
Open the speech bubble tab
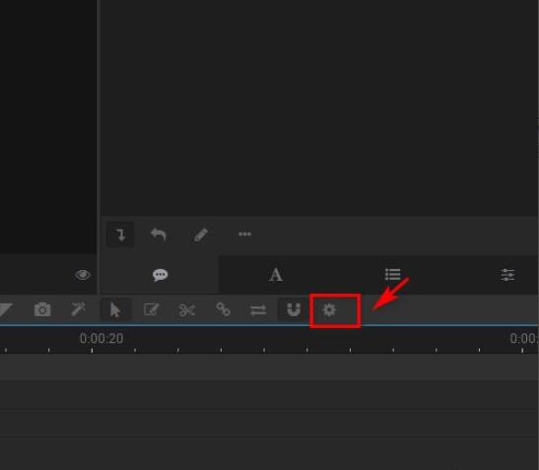click(x=161, y=275)
